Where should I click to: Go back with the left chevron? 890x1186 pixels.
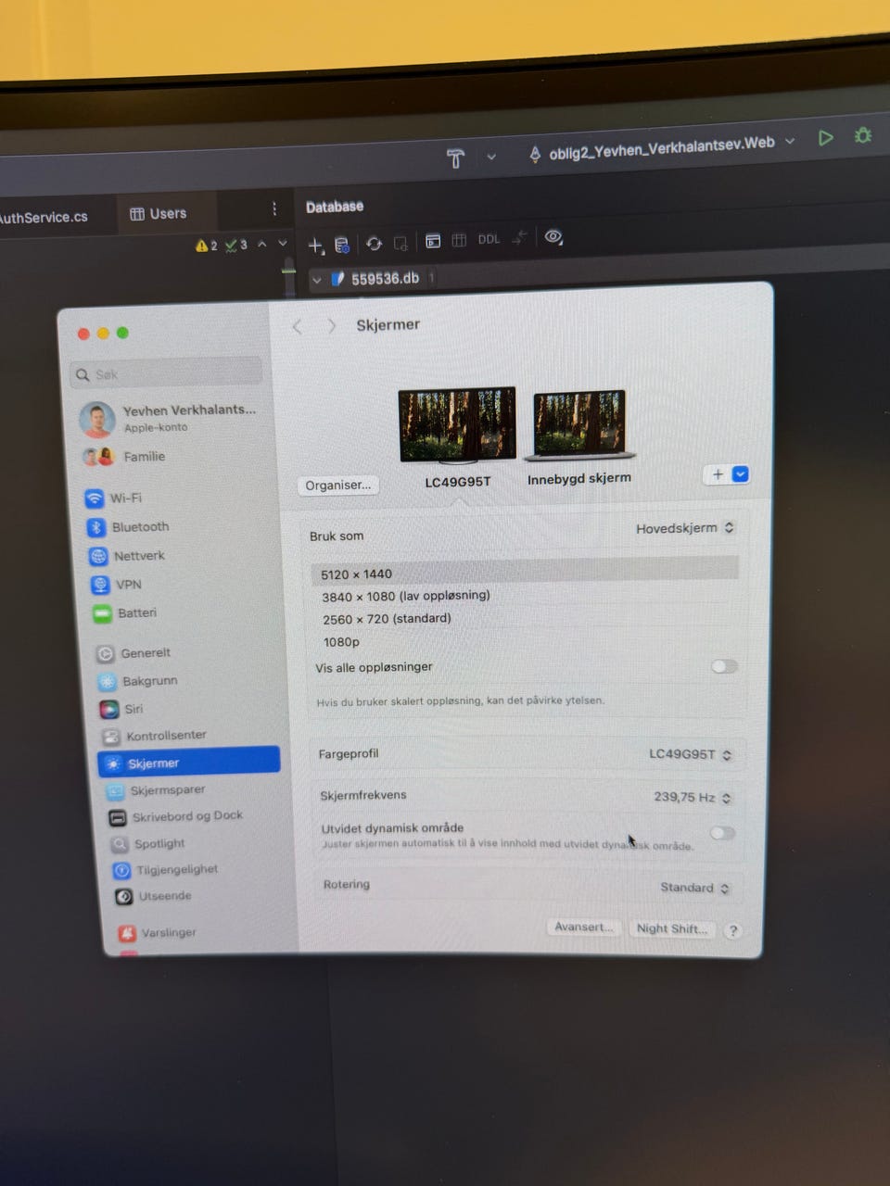pos(298,326)
